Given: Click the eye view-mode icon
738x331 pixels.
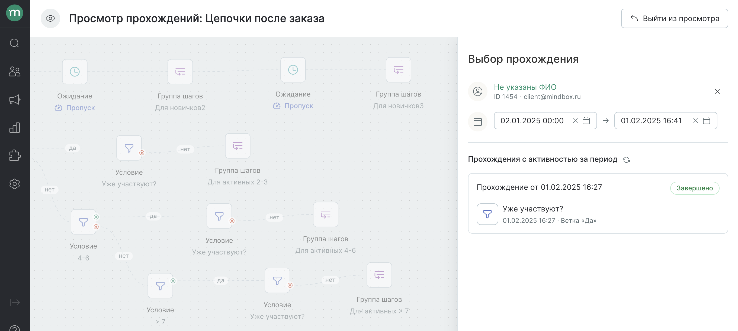Looking at the screenshot, I should point(50,19).
